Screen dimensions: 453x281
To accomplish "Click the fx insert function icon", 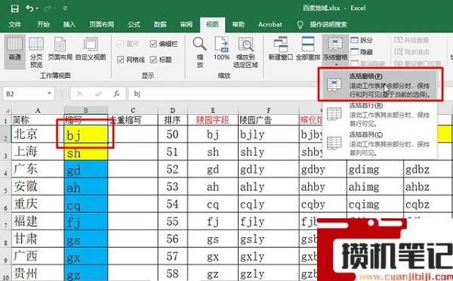I will [116, 94].
